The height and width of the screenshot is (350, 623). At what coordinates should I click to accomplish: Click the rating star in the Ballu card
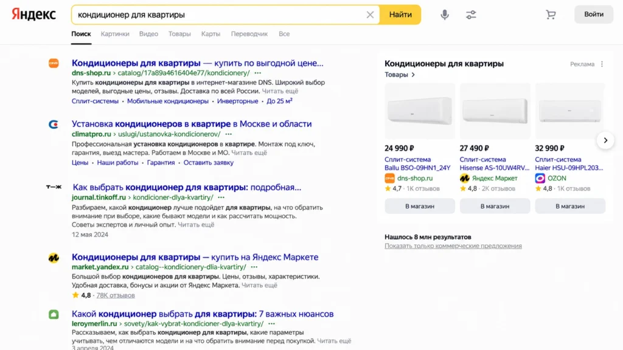pos(388,188)
